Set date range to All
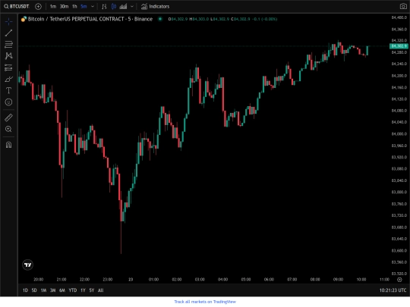Image resolution: width=410 pixels, height=307 pixels. (101, 290)
